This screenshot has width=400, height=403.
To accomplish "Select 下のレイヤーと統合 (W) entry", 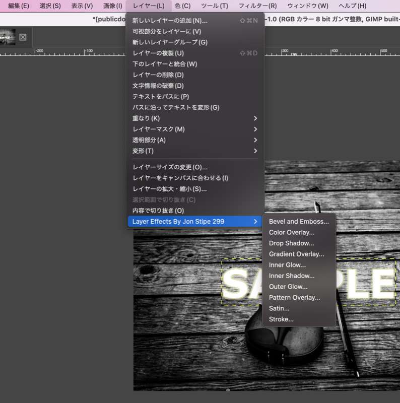I will coord(165,64).
